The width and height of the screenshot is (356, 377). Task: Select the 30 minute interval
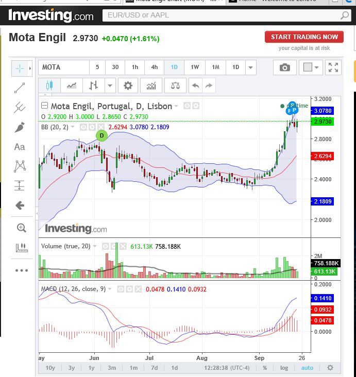click(x=115, y=67)
